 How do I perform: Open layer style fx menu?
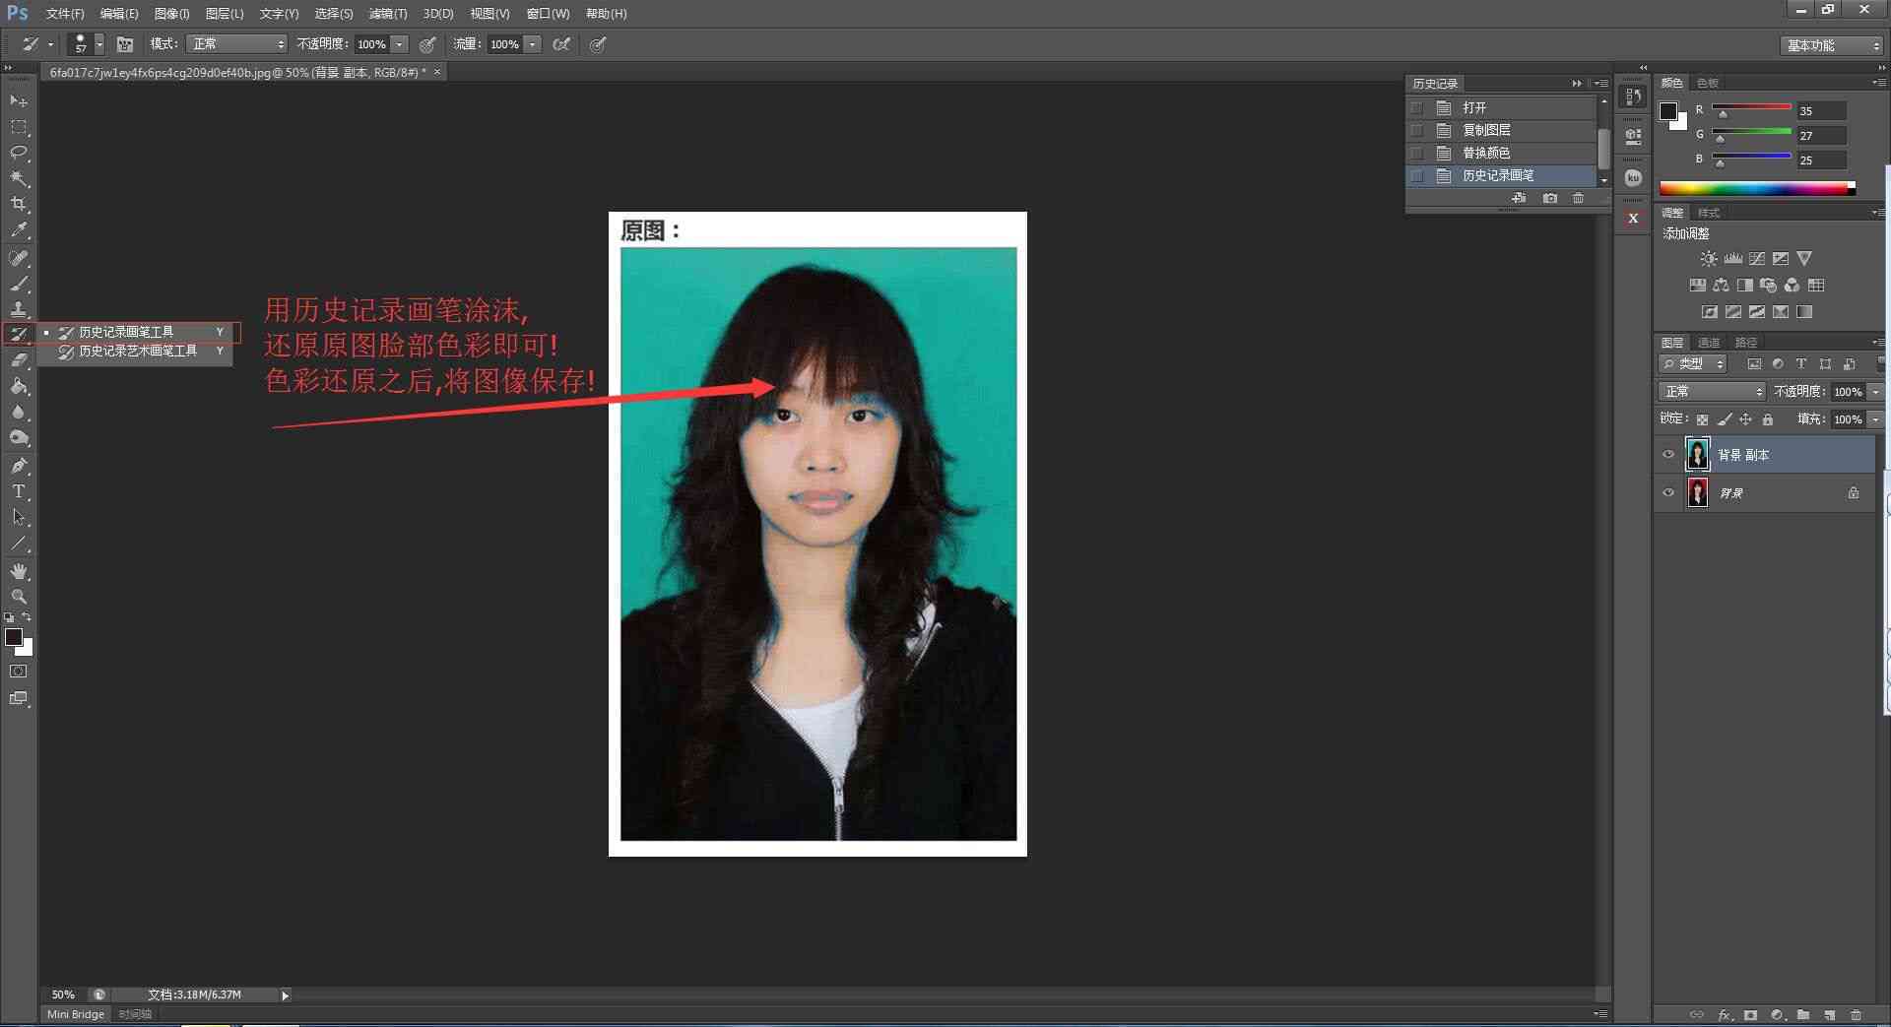pos(1725,1014)
